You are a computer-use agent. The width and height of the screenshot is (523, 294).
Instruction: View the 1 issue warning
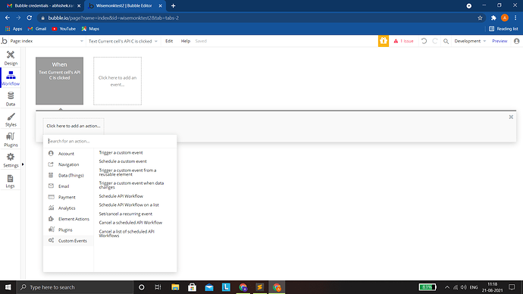[x=403, y=41]
